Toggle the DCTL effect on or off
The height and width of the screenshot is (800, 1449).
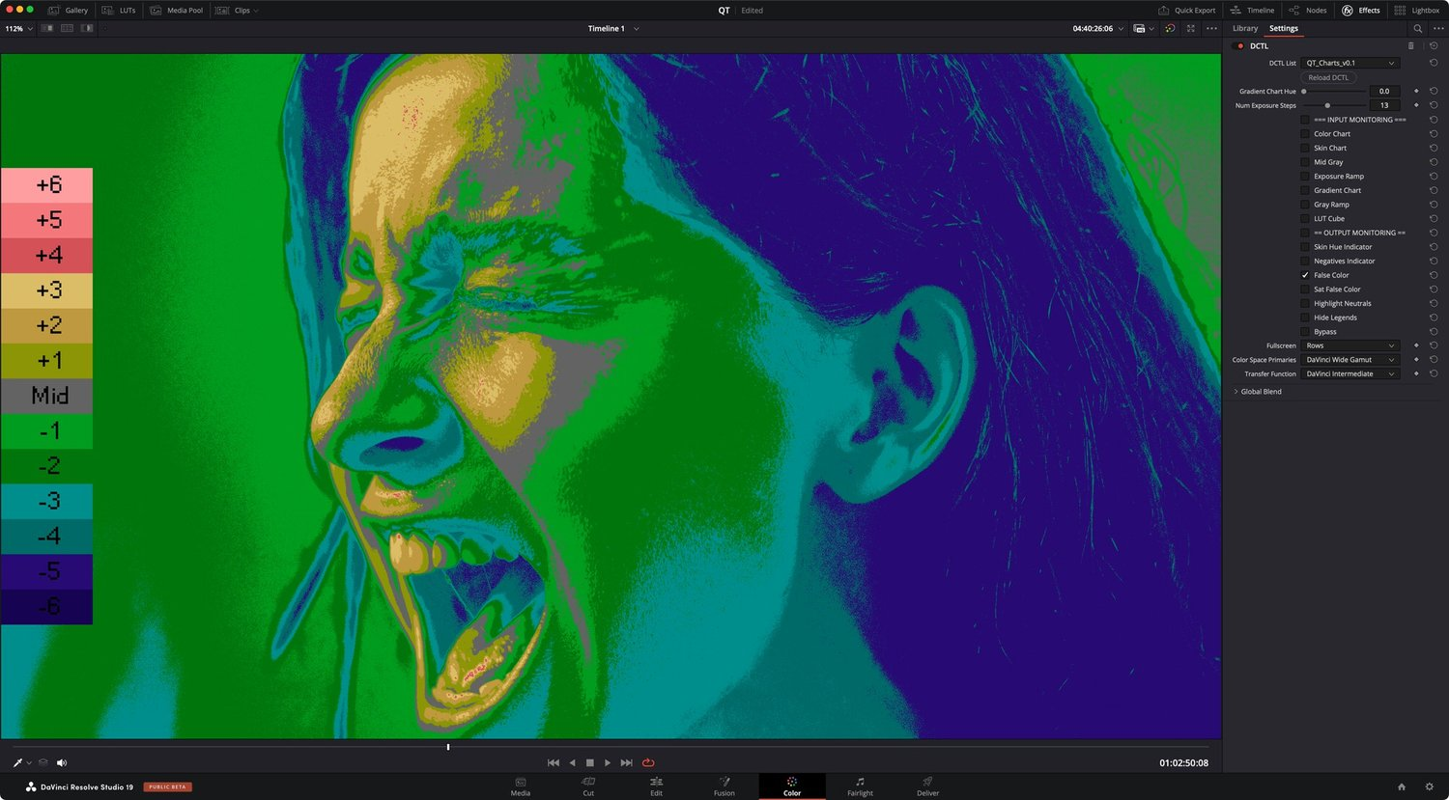(x=1240, y=45)
